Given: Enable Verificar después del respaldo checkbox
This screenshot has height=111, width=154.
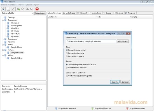Looking at the screenshot, I should [x=67, y=76].
